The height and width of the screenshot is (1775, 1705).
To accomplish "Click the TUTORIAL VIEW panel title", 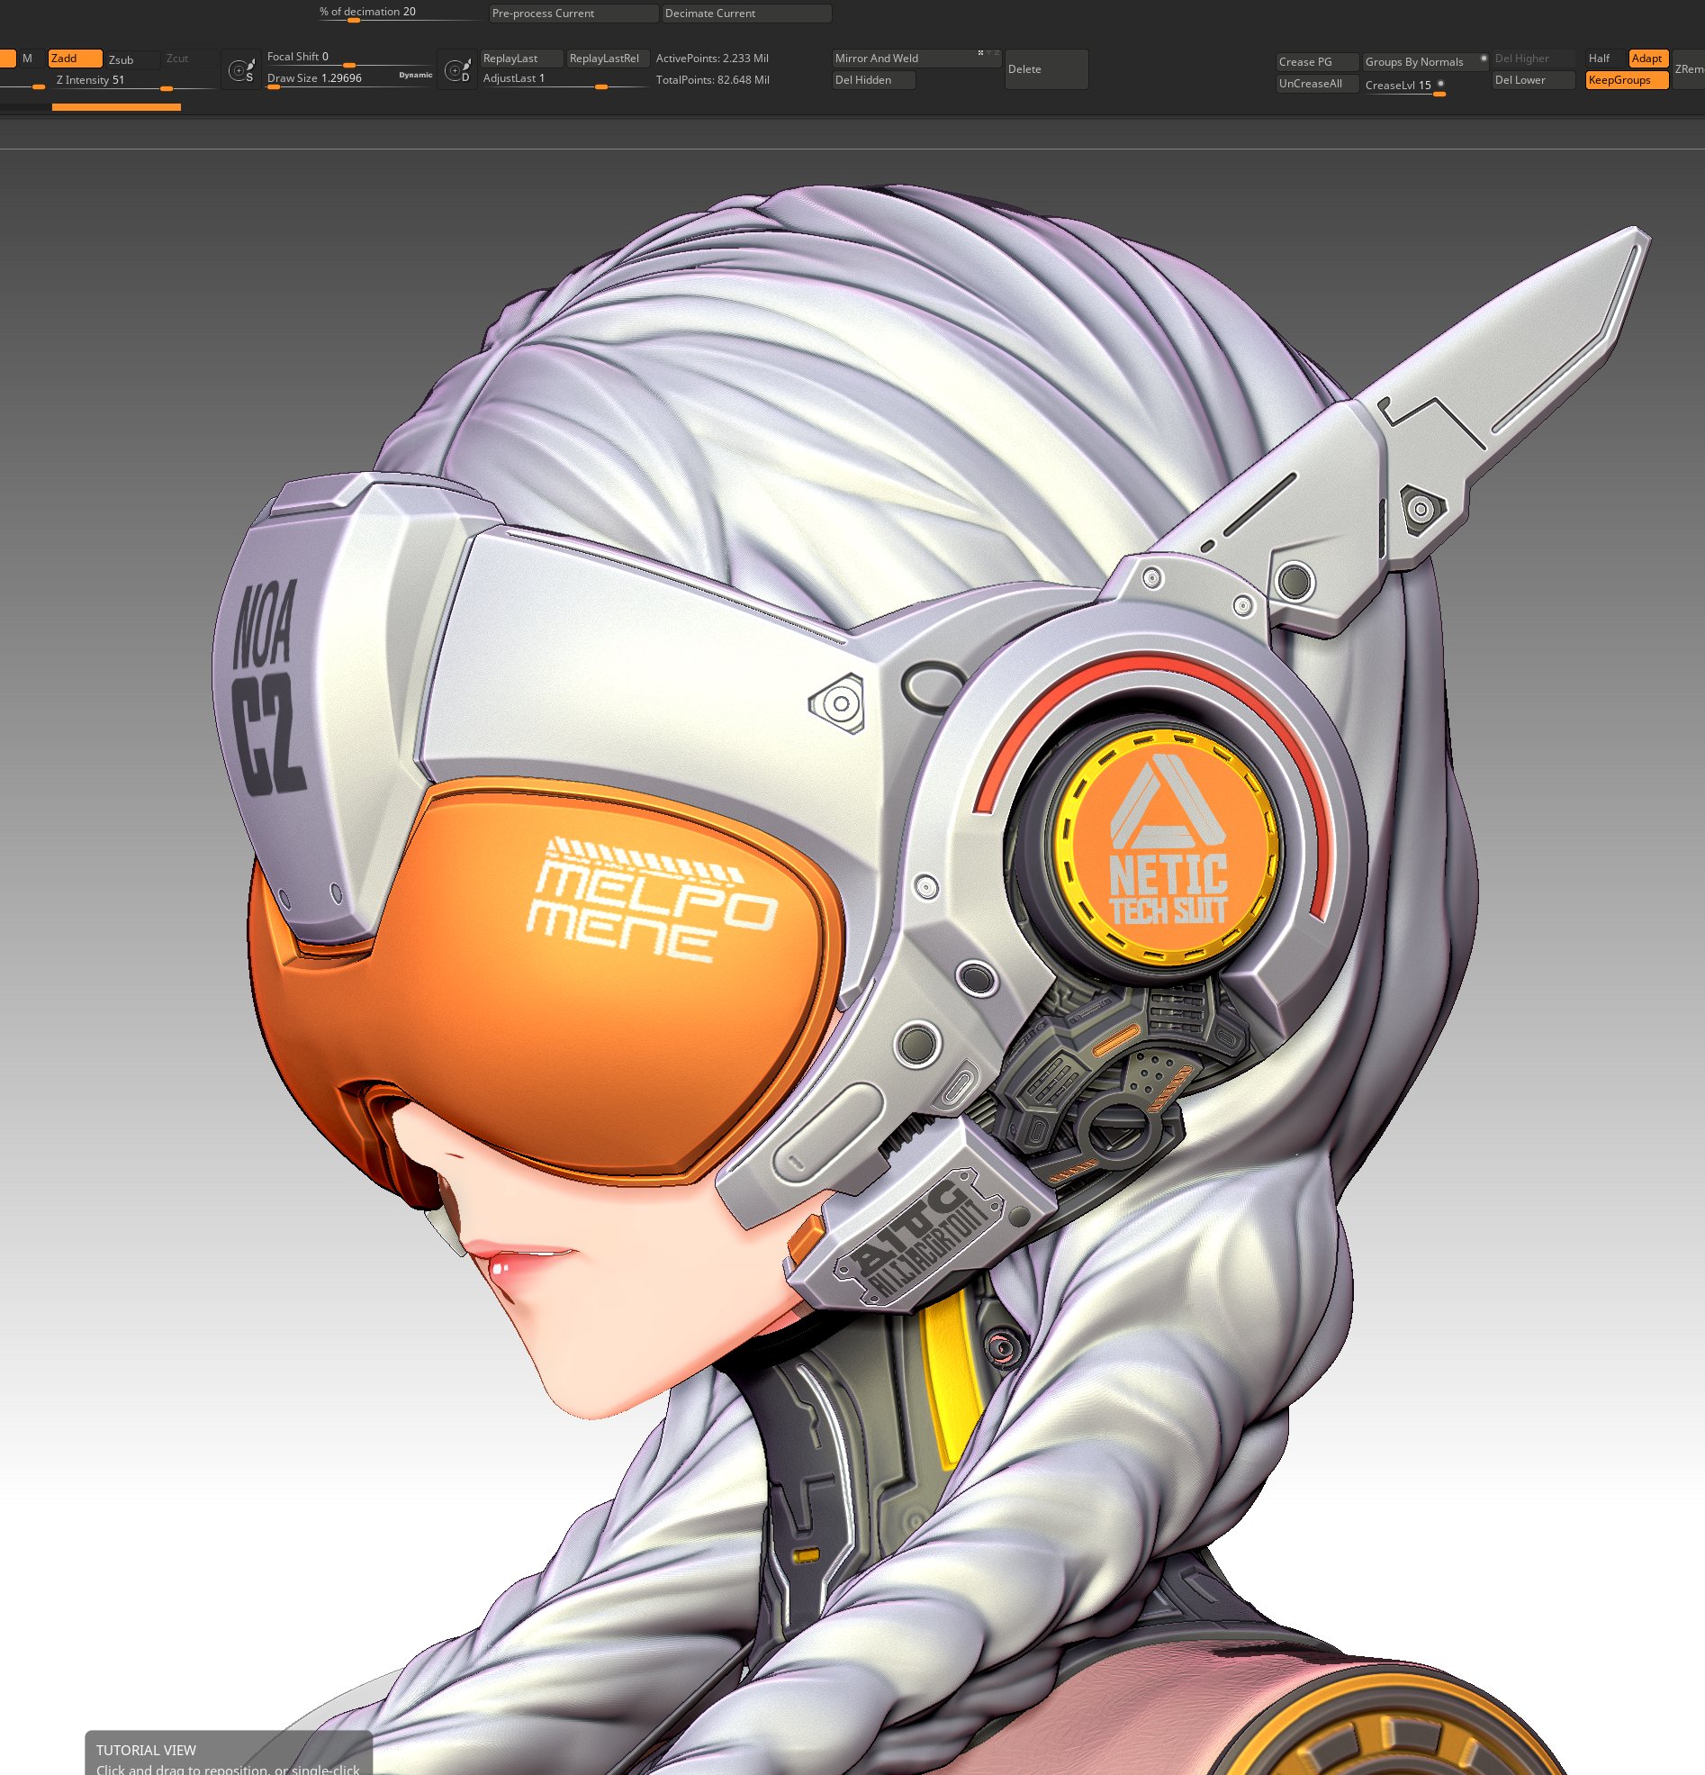I will (146, 1751).
